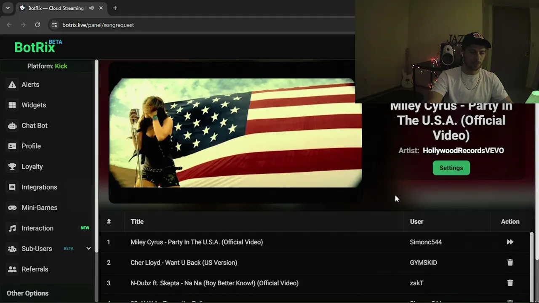Click the Widgets grid icon in sidebar

pyautogui.click(x=12, y=105)
